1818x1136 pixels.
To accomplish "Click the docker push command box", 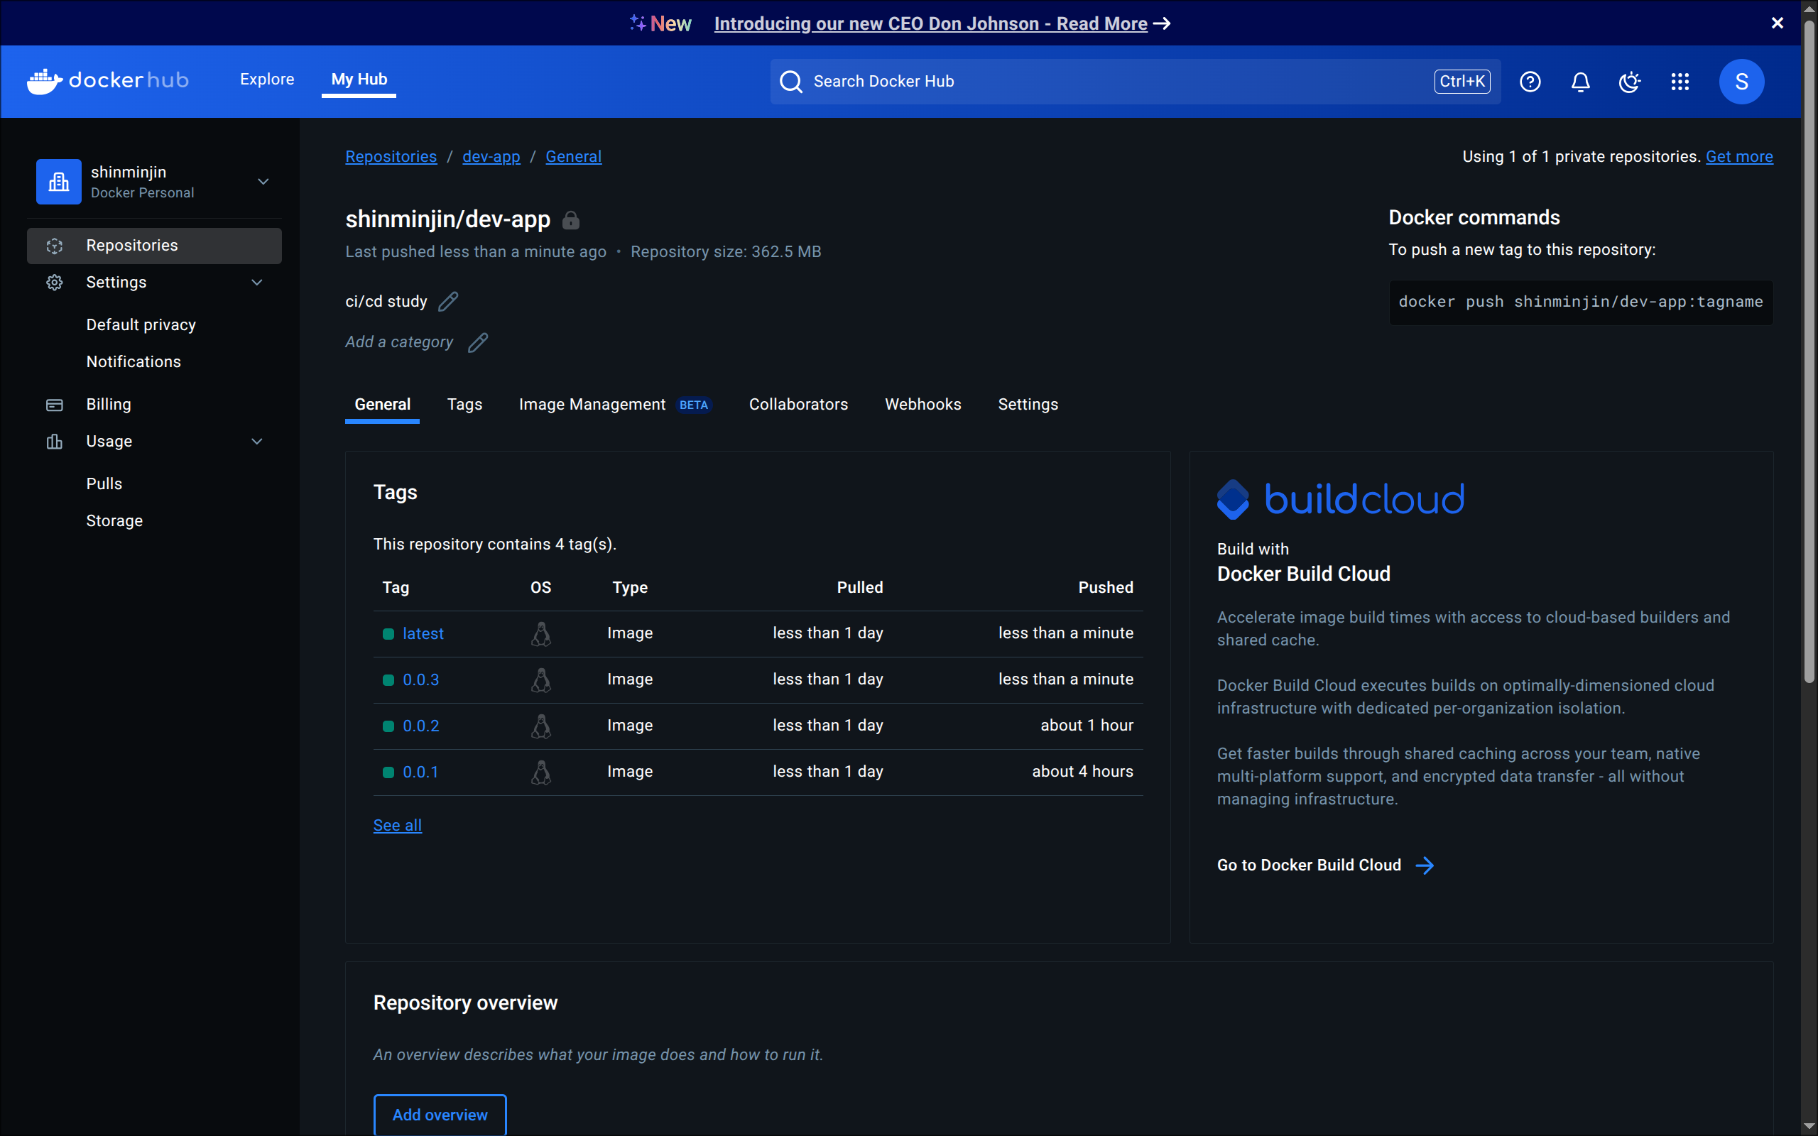I will coord(1581,302).
